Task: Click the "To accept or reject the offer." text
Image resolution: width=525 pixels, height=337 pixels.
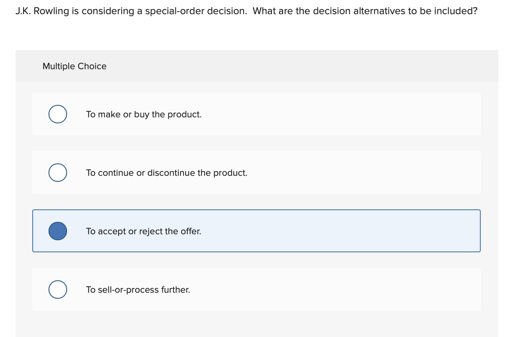Action: click(x=143, y=231)
